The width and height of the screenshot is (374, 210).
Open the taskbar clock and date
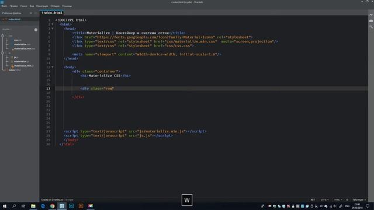357,206
